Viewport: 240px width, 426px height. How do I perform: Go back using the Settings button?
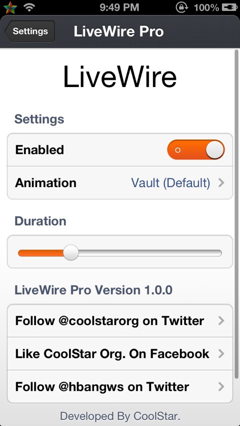pos(29,31)
